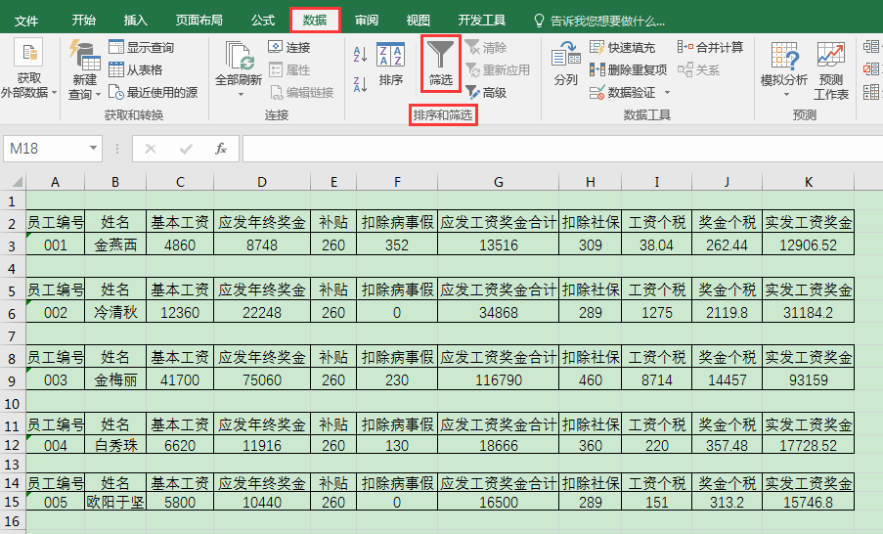The image size is (883, 534).
Task: Click Text to Columns (分列)
Action: pos(566,64)
